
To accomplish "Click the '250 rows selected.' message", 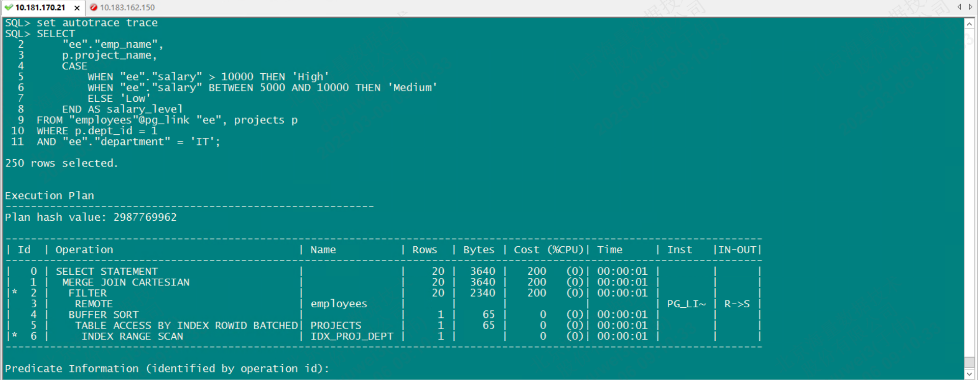I will click(61, 163).
